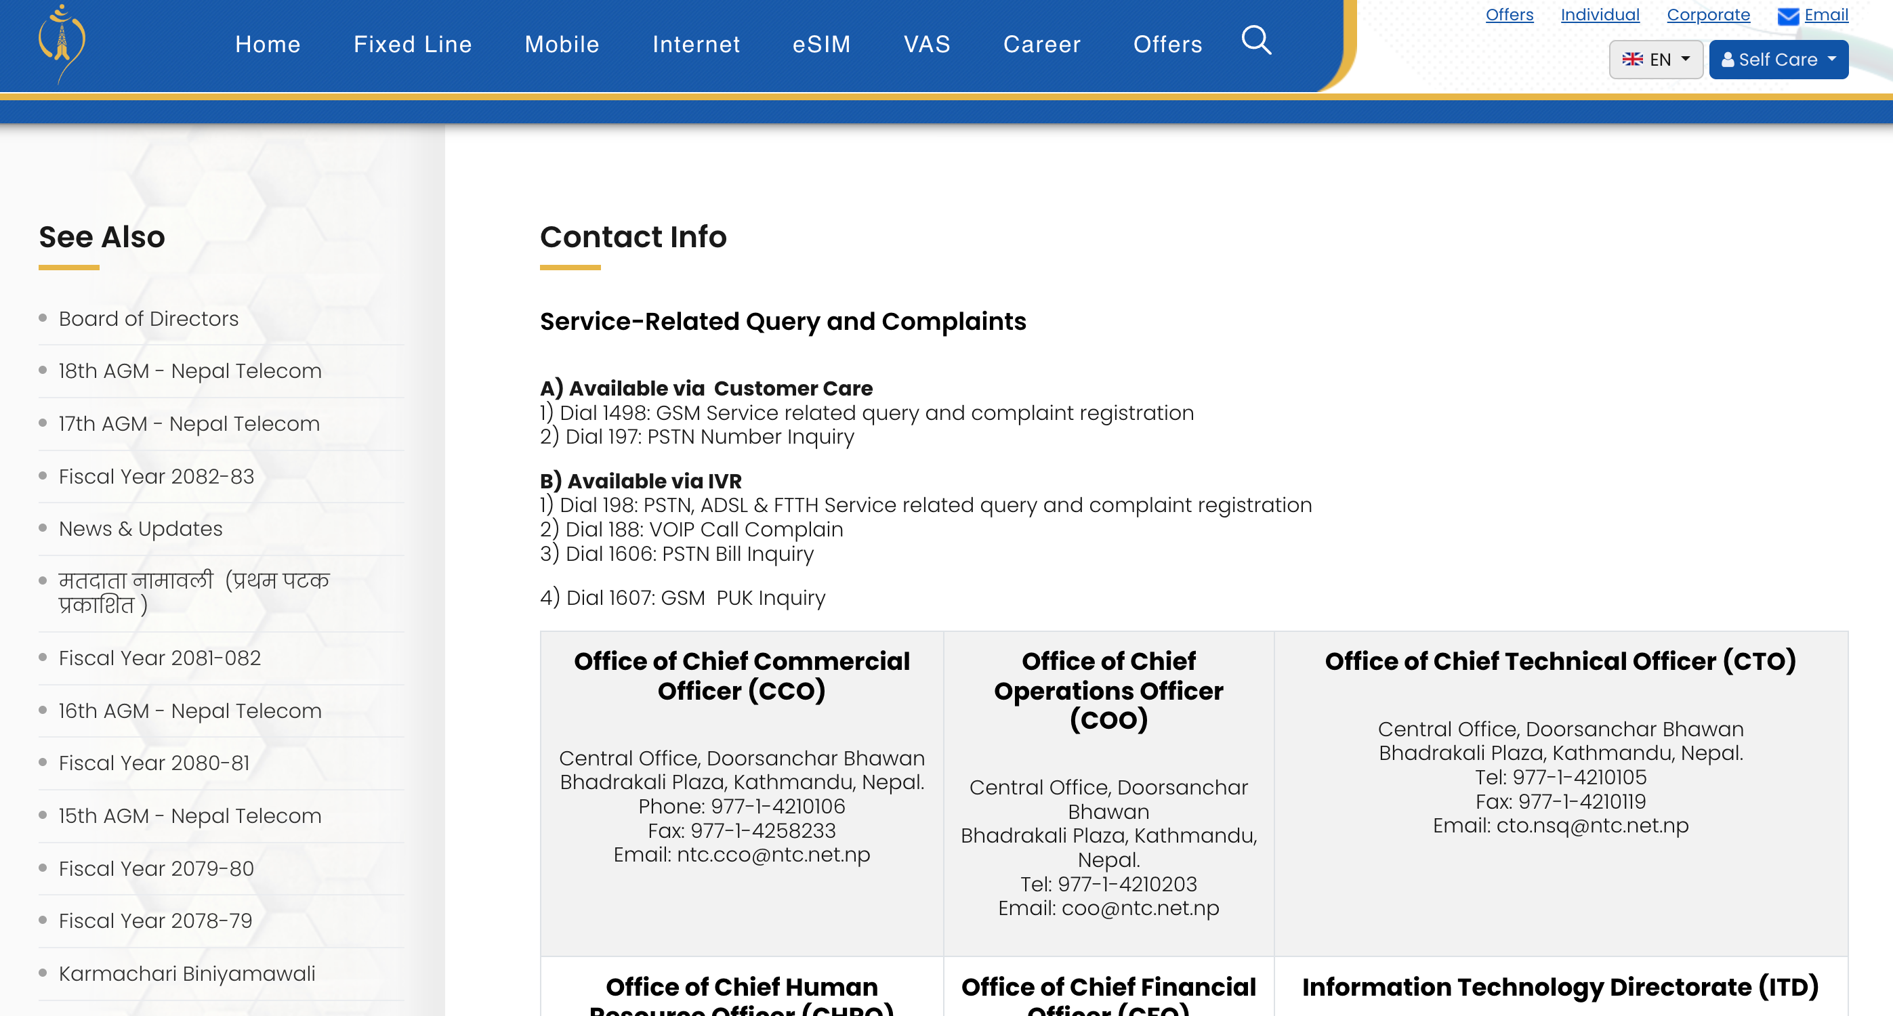
Task: Open the Mobile menu
Action: tap(562, 45)
